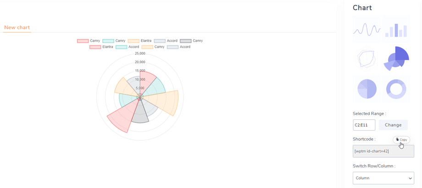Click the orange Camry legend swatch
Image resolution: width=422 pixels, height=188 pixels.
[147, 47]
